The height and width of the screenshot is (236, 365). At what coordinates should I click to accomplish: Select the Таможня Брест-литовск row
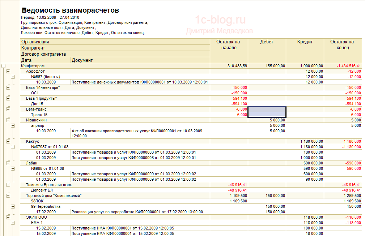(48, 185)
